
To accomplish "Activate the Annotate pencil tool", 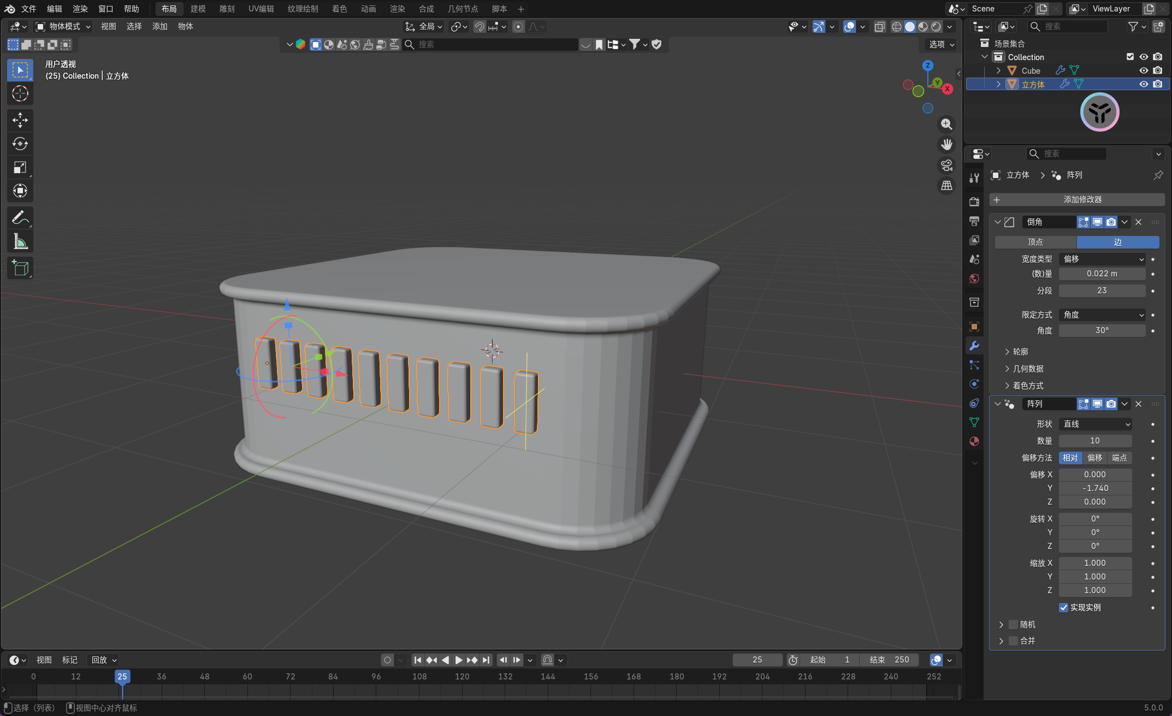I will click(20, 218).
